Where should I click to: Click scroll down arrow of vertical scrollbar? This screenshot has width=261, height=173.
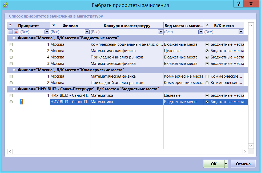point(251,146)
